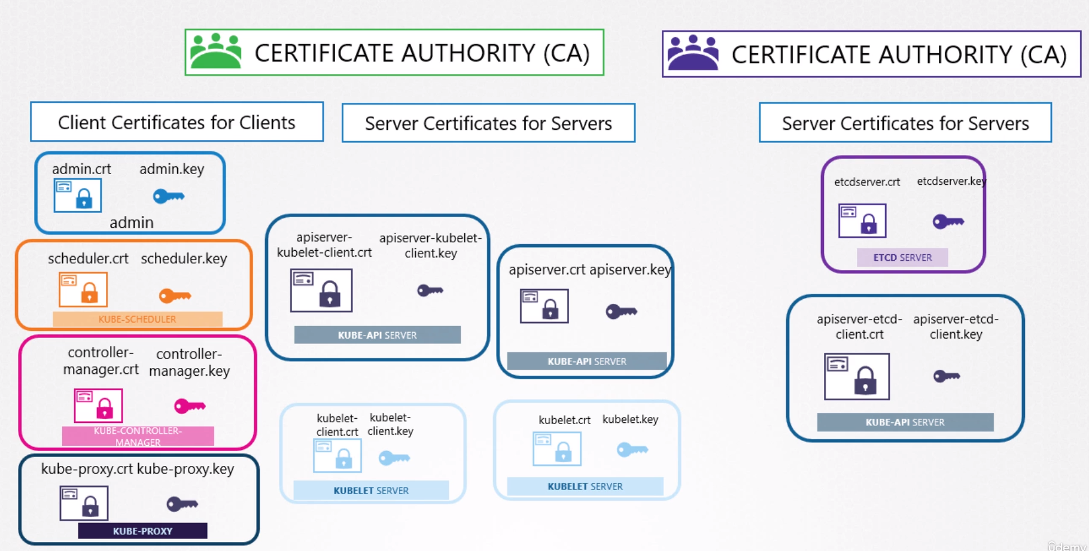Select the apiserver-kubelet-client.crt certificate icon
The height and width of the screenshot is (551, 1089).
click(x=321, y=290)
